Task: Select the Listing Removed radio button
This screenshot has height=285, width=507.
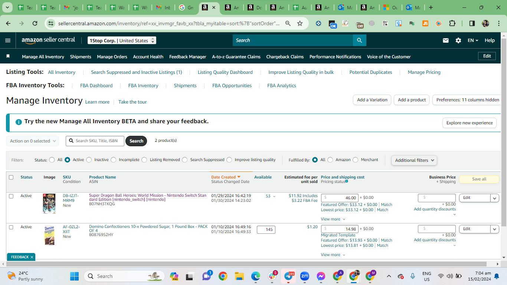Action: (144, 160)
